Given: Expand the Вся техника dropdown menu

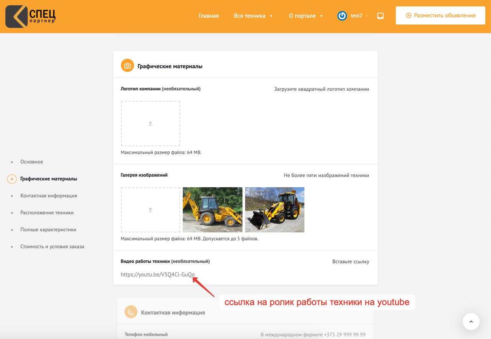Looking at the screenshot, I should coord(253,16).
